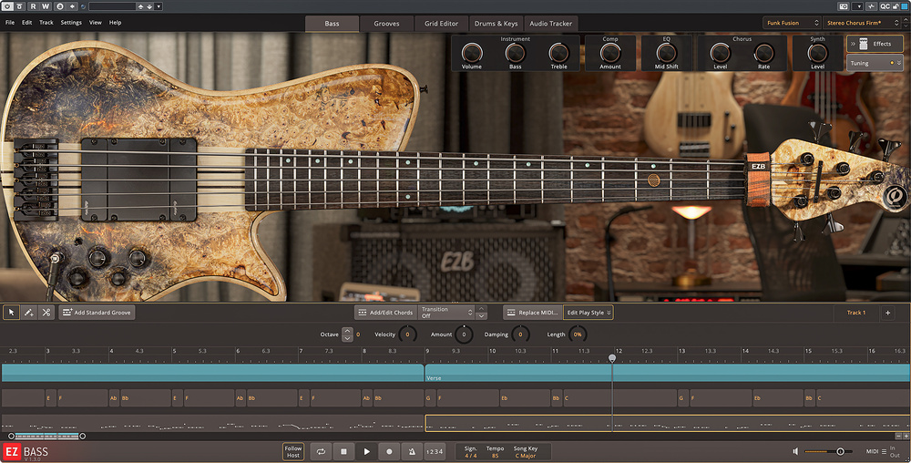Screen dimensions: 911x463
Task: Toggle loop playback on
Action: [x=321, y=451]
